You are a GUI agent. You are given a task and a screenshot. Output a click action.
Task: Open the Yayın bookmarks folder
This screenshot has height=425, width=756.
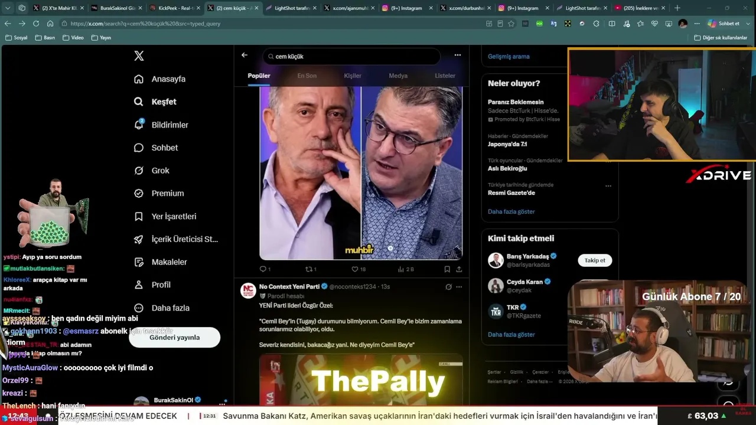coord(102,38)
